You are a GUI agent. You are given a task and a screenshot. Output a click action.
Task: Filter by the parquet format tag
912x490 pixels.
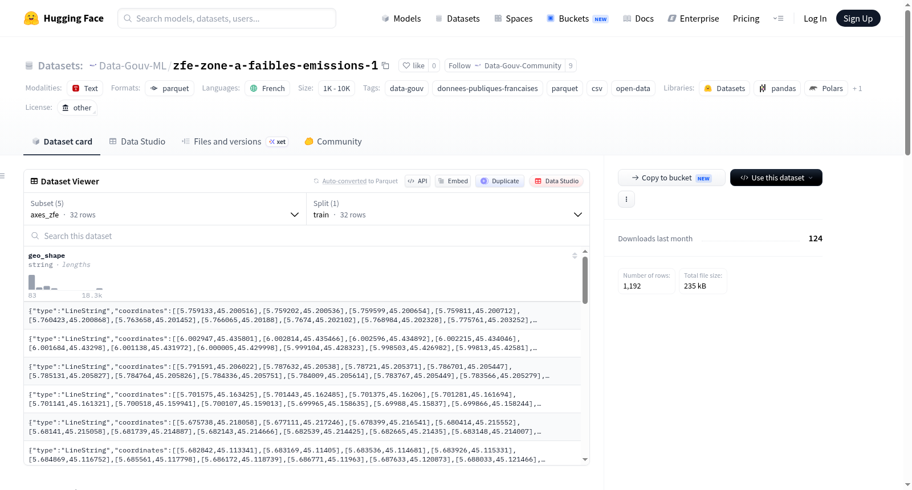170,88
